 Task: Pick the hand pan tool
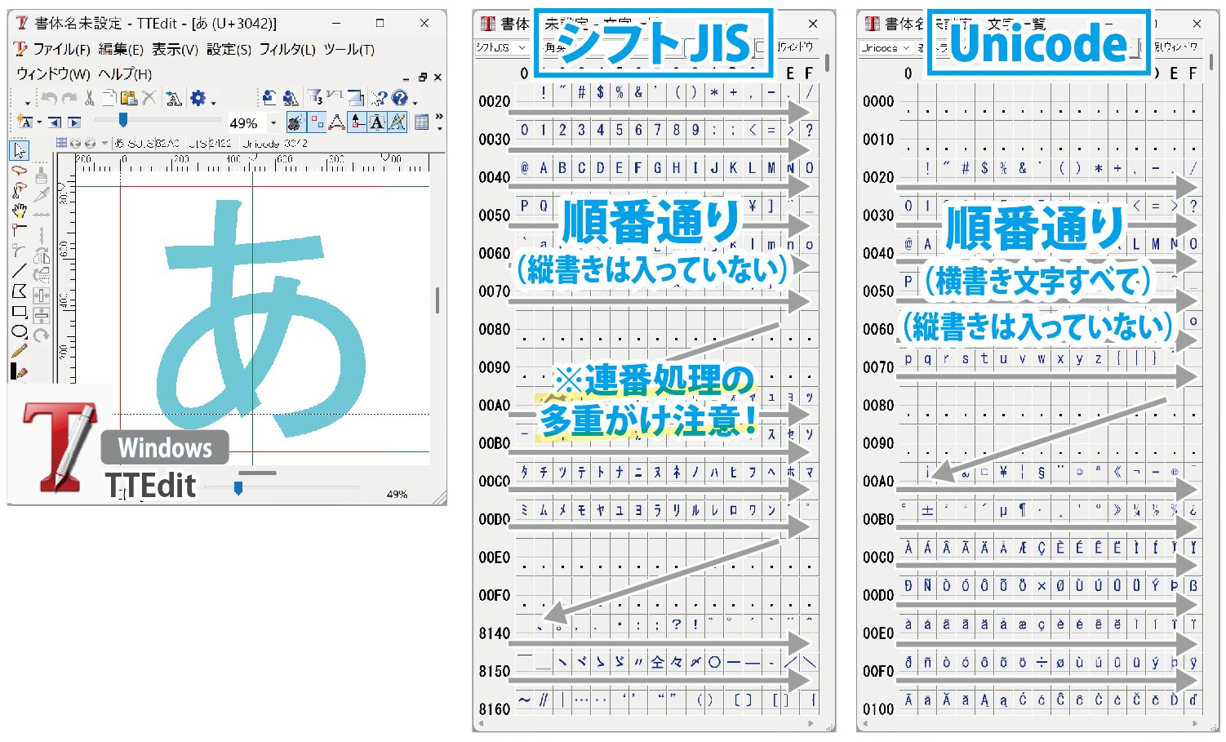click(20, 211)
